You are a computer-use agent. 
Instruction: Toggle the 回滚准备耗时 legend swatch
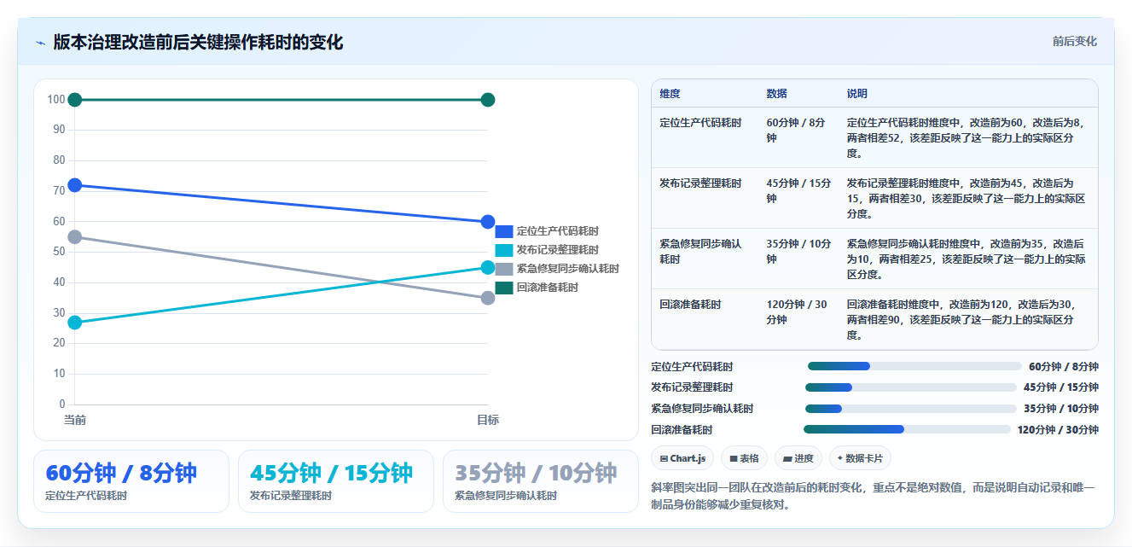tap(504, 288)
